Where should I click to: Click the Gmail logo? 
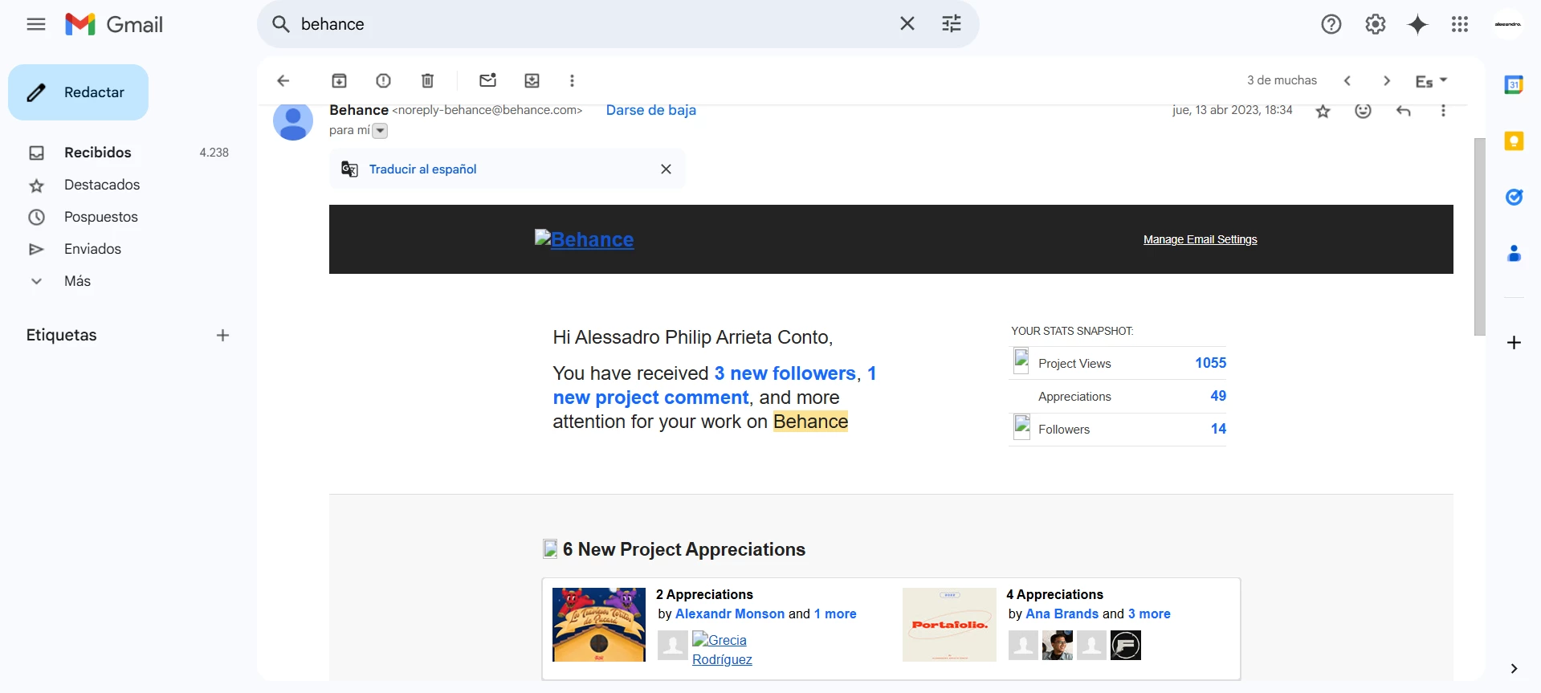(114, 24)
